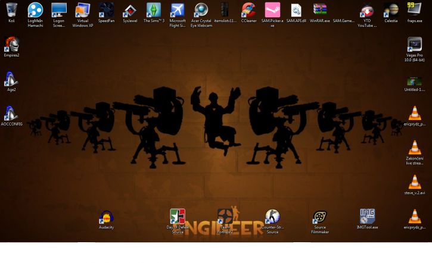The height and width of the screenshot is (263, 432).
Task: Open the Microsoft Flight Simulator shortcut
Action: 178,10
